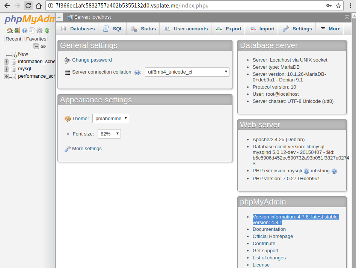
Task: Click the 'User: root@localhost' text
Action: click(276, 94)
